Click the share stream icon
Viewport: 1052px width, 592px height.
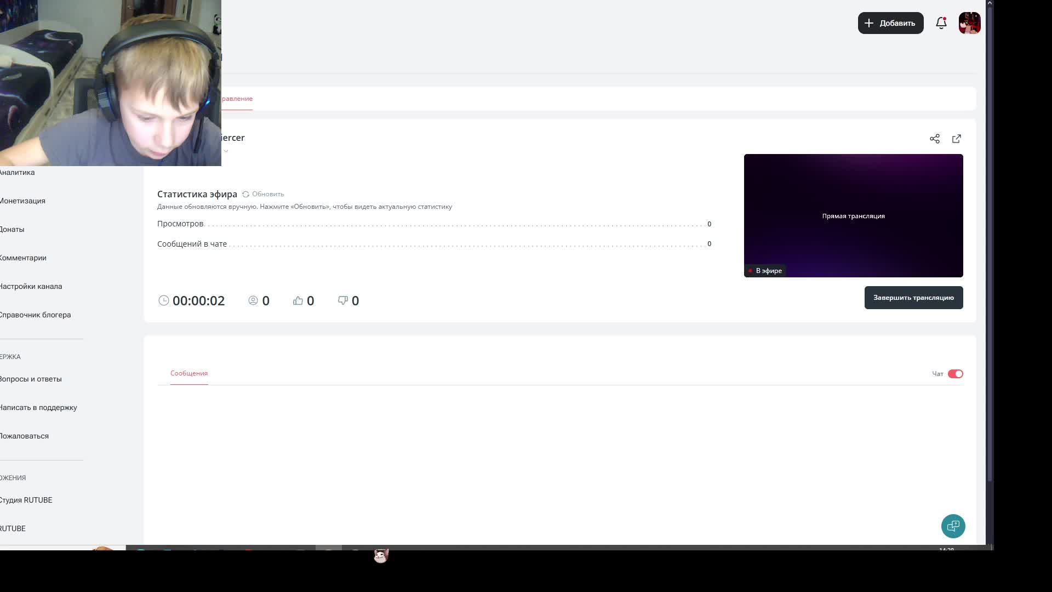pos(935,139)
